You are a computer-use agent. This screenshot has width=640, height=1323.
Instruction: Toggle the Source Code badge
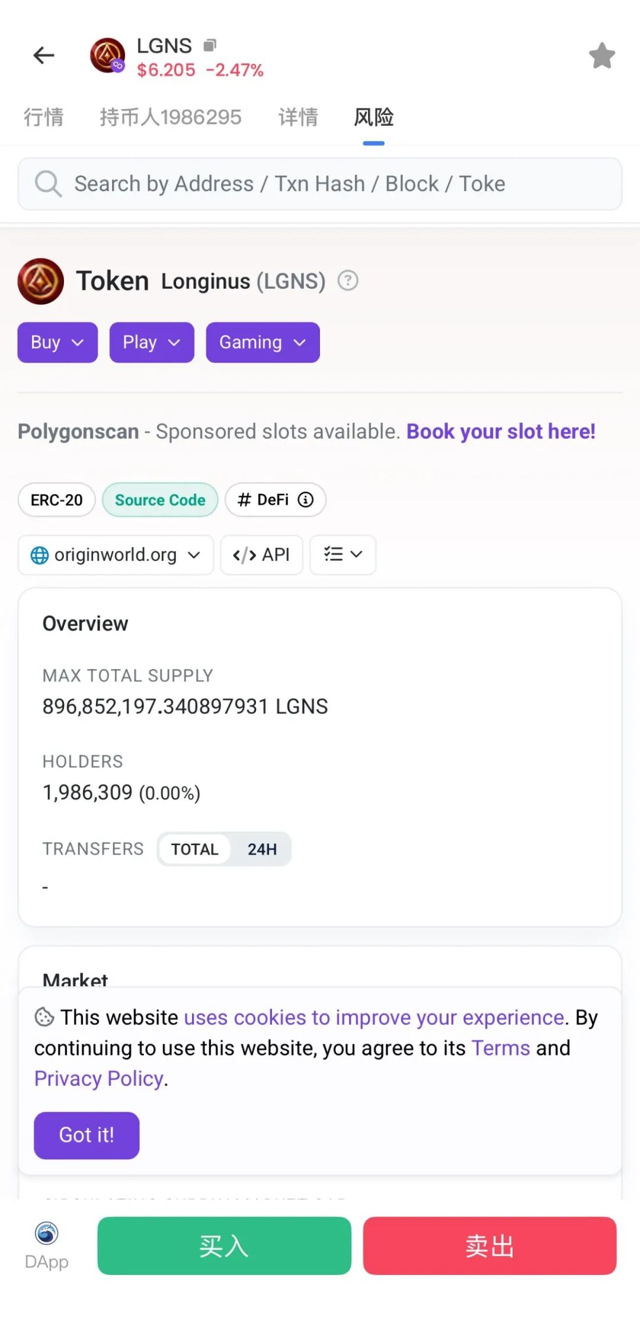pos(160,500)
